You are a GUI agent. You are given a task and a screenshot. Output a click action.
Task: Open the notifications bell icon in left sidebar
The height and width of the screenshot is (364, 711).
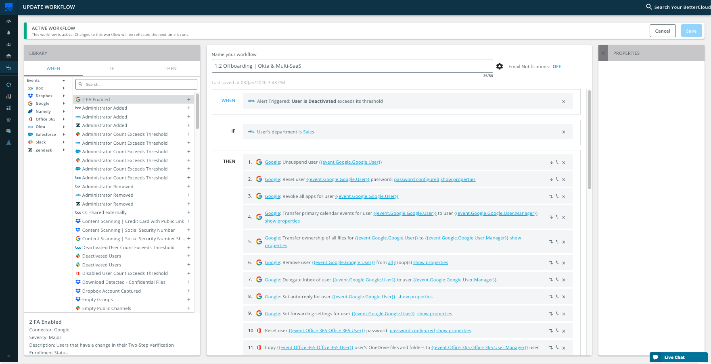tap(9, 33)
